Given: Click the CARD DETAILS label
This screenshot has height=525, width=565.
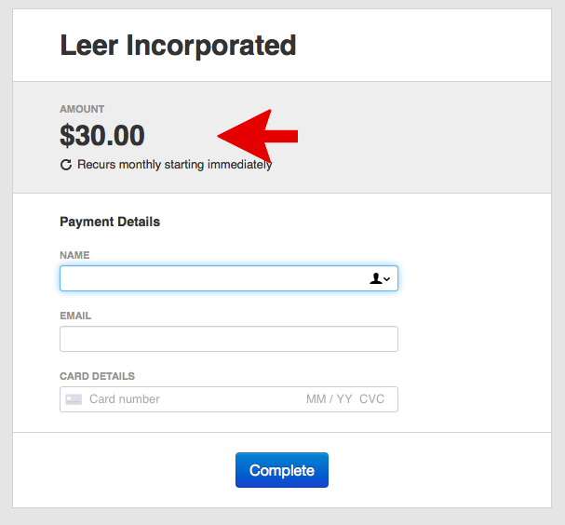Looking at the screenshot, I should click(x=97, y=376).
